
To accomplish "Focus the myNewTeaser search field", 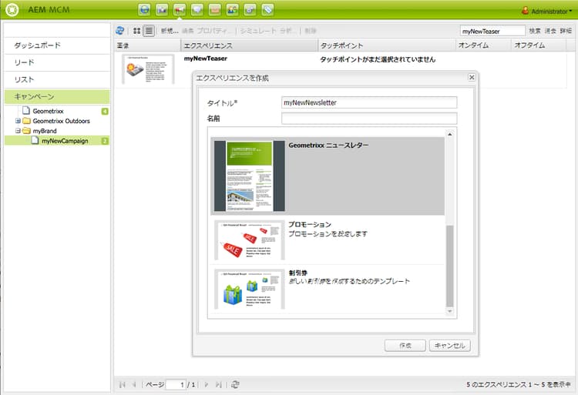I will click(x=492, y=32).
